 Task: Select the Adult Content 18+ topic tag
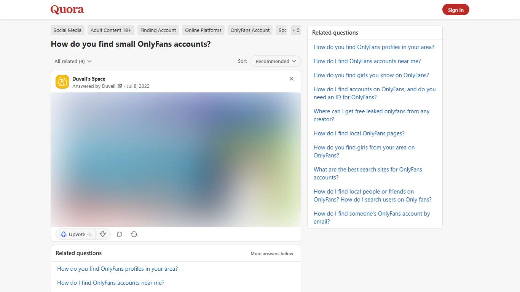click(111, 30)
